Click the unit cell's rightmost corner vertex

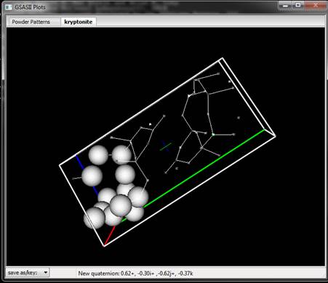275,136
